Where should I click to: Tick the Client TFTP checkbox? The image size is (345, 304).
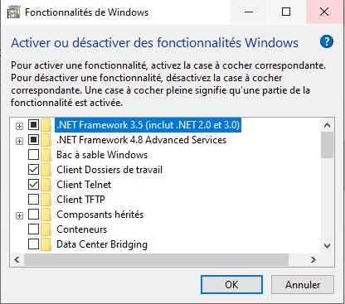(33, 200)
